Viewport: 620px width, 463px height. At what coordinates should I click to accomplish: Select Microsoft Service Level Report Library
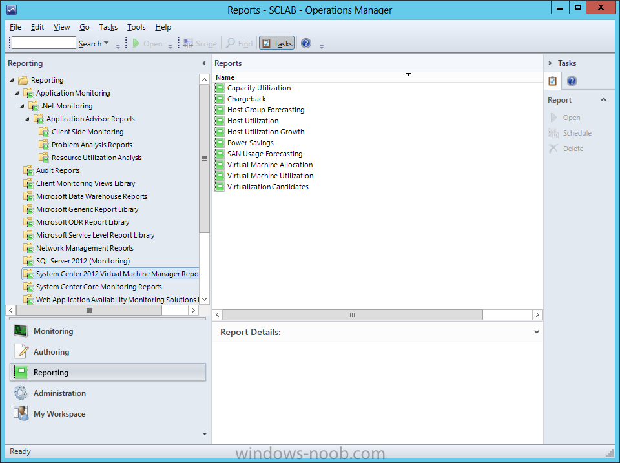[89, 235]
